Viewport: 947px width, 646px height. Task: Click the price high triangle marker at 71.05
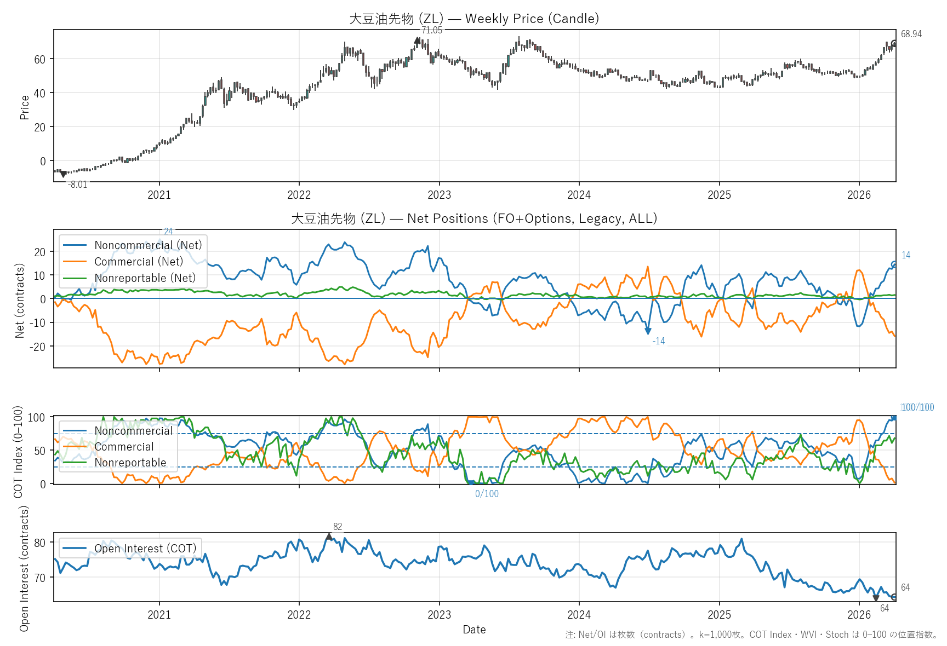click(417, 40)
